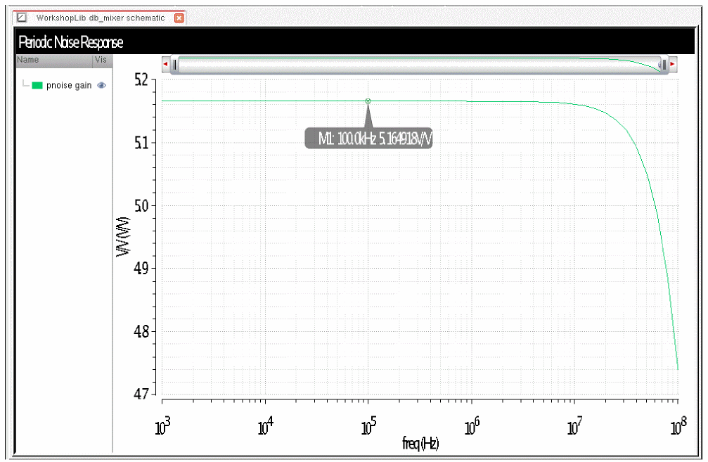The height and width of the screenshot is (462, 708).
Task: Click the 5.1 y-axis tick label
Action: (x=141, y=143)
